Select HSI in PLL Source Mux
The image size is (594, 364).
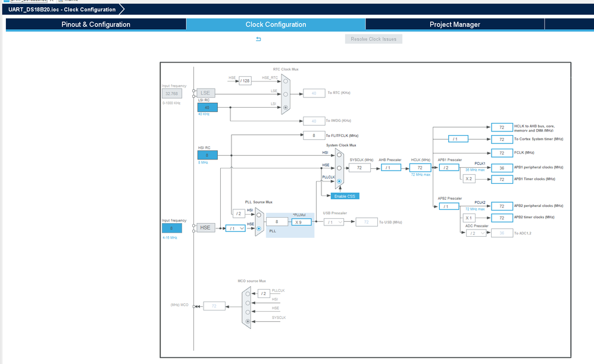click(x=259, y=215)
